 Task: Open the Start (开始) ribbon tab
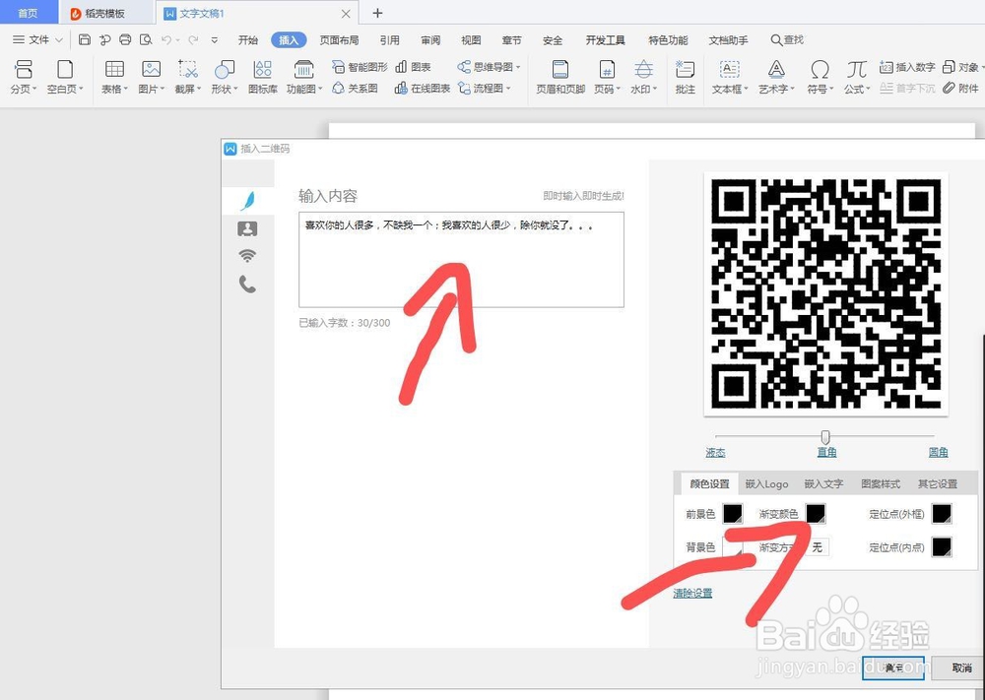(x=248, y=39)
